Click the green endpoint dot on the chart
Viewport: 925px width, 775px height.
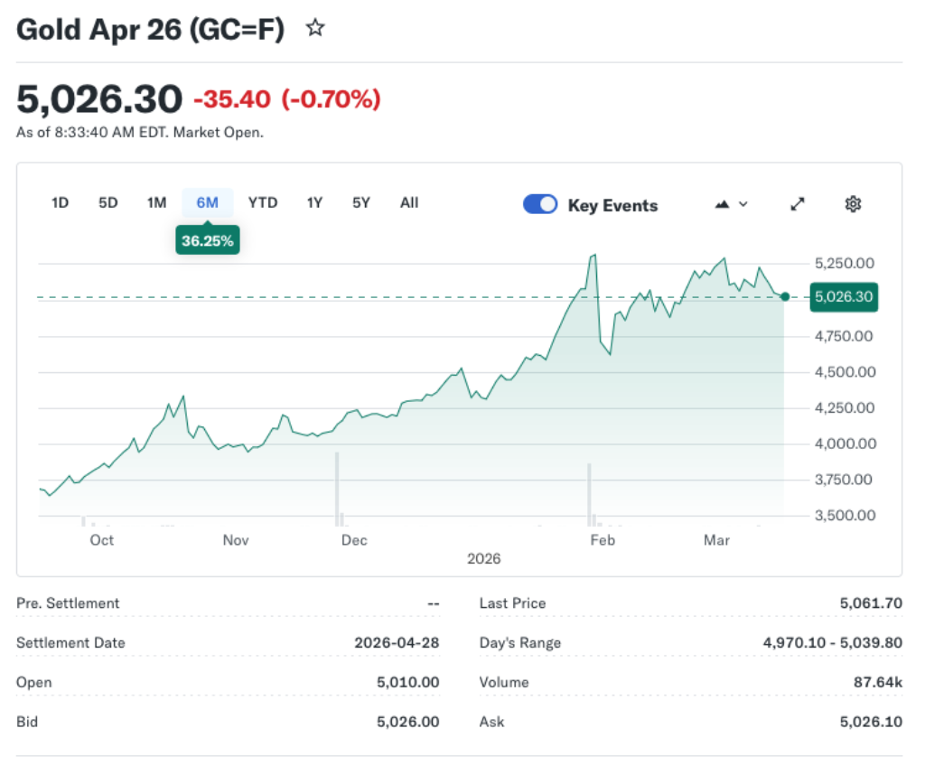[x=784, y=296]
